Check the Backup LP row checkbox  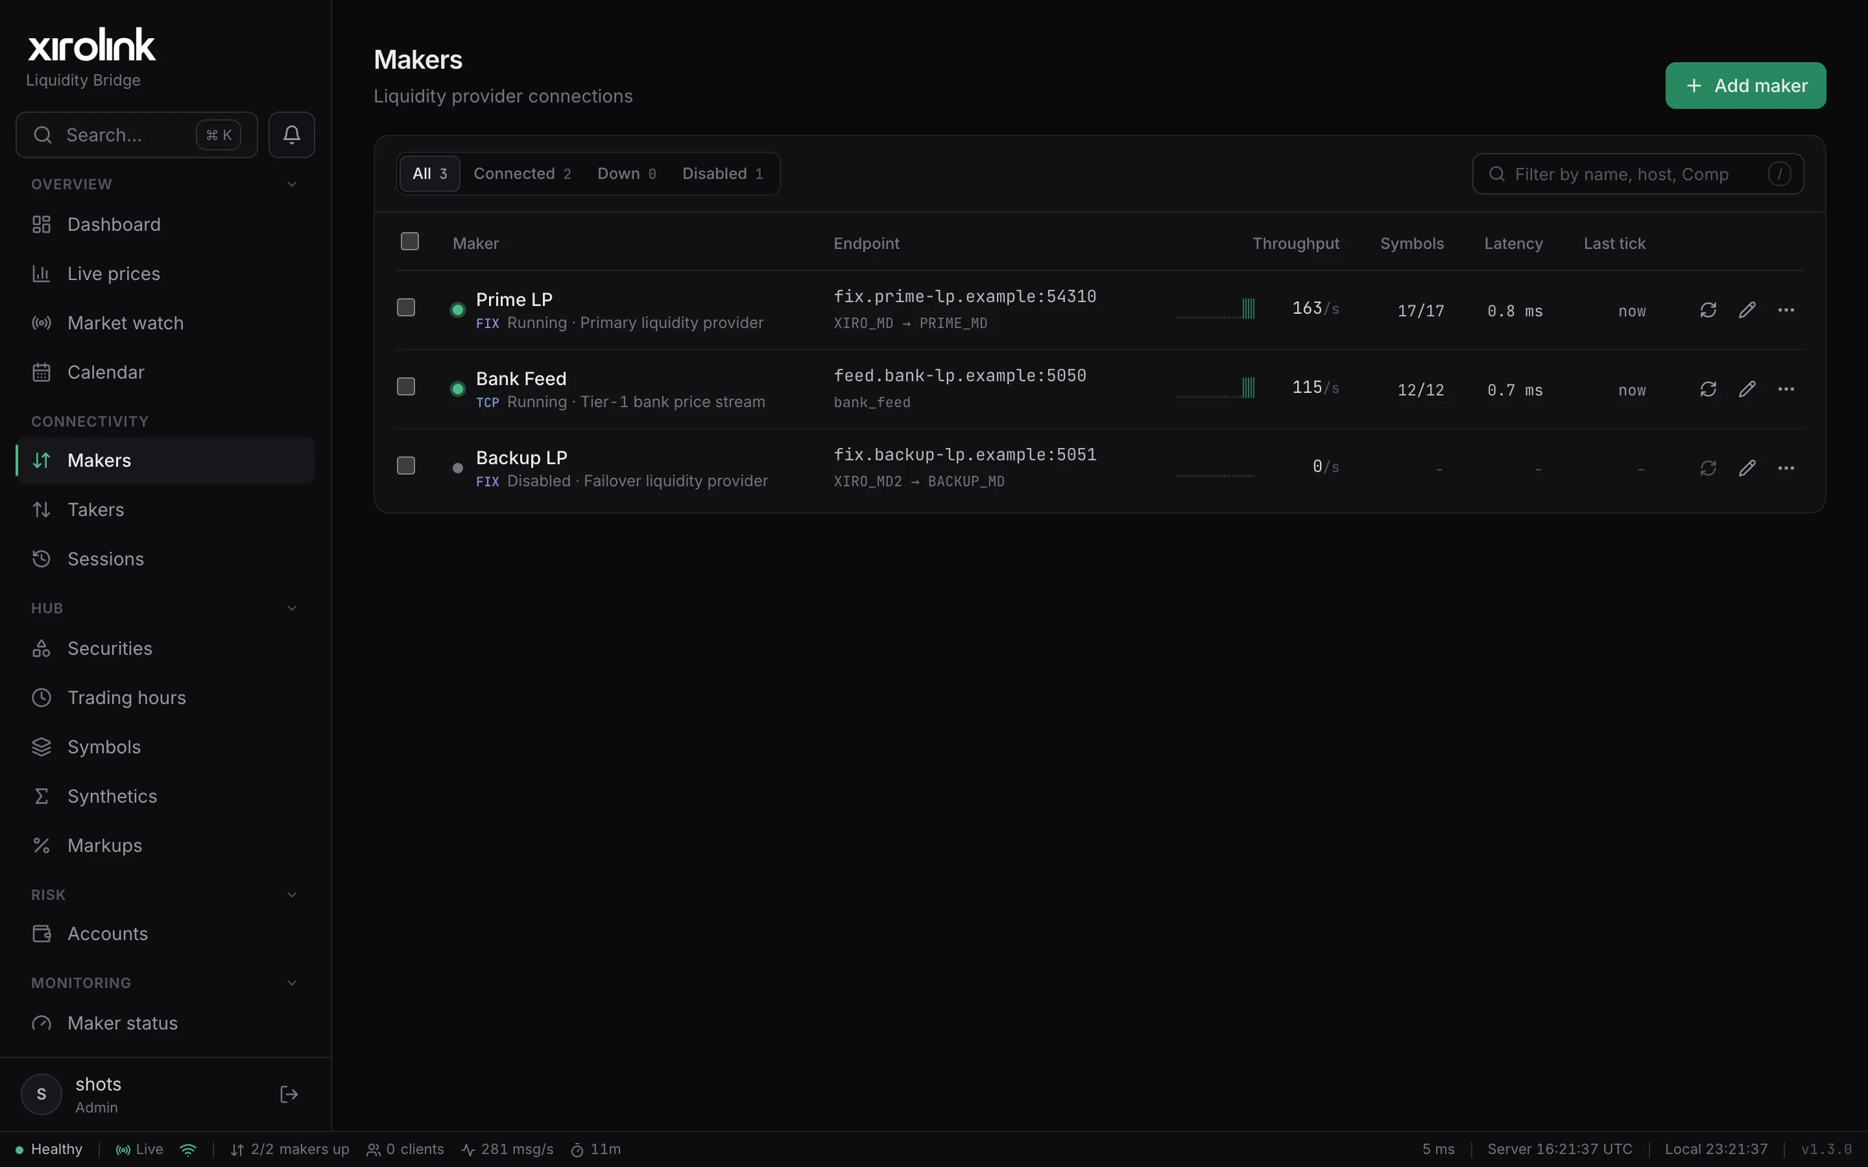click(x=406, y=466)
